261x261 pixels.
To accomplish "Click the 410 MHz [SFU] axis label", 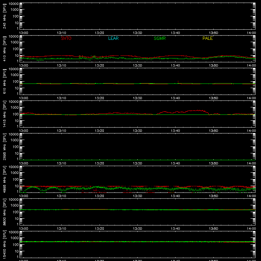I will point(4,49).
